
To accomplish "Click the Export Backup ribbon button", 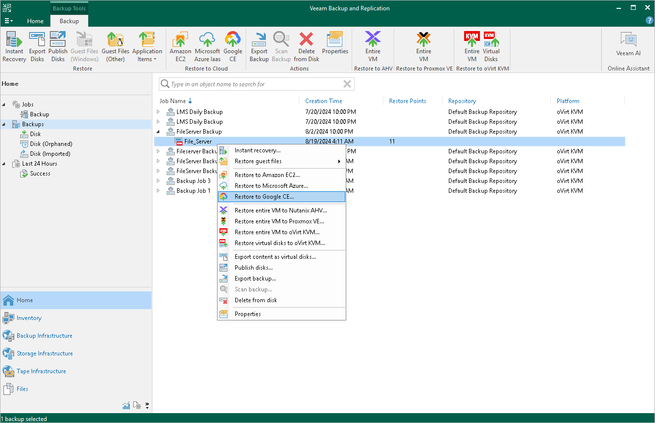I will point(259,47).
